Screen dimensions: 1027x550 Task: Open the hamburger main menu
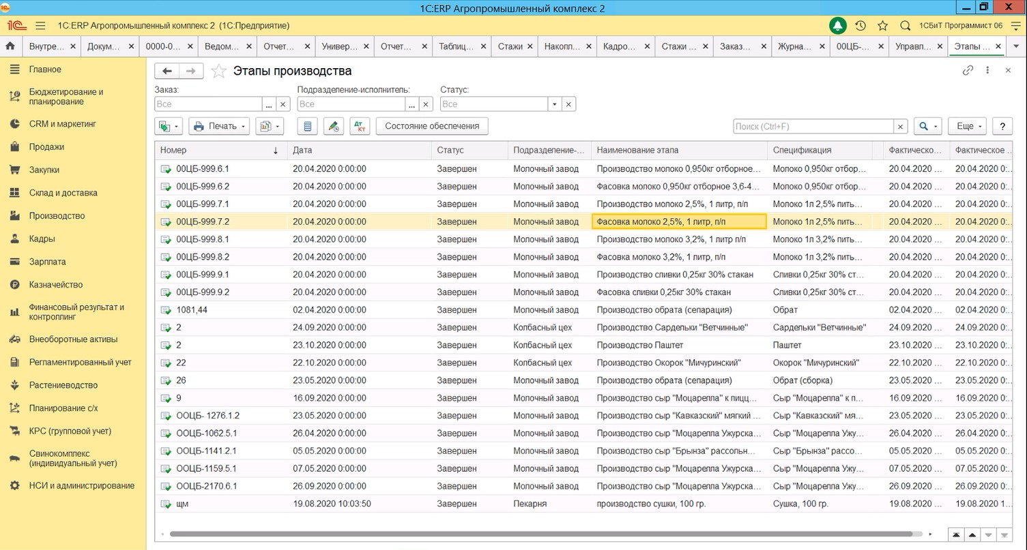40,25
